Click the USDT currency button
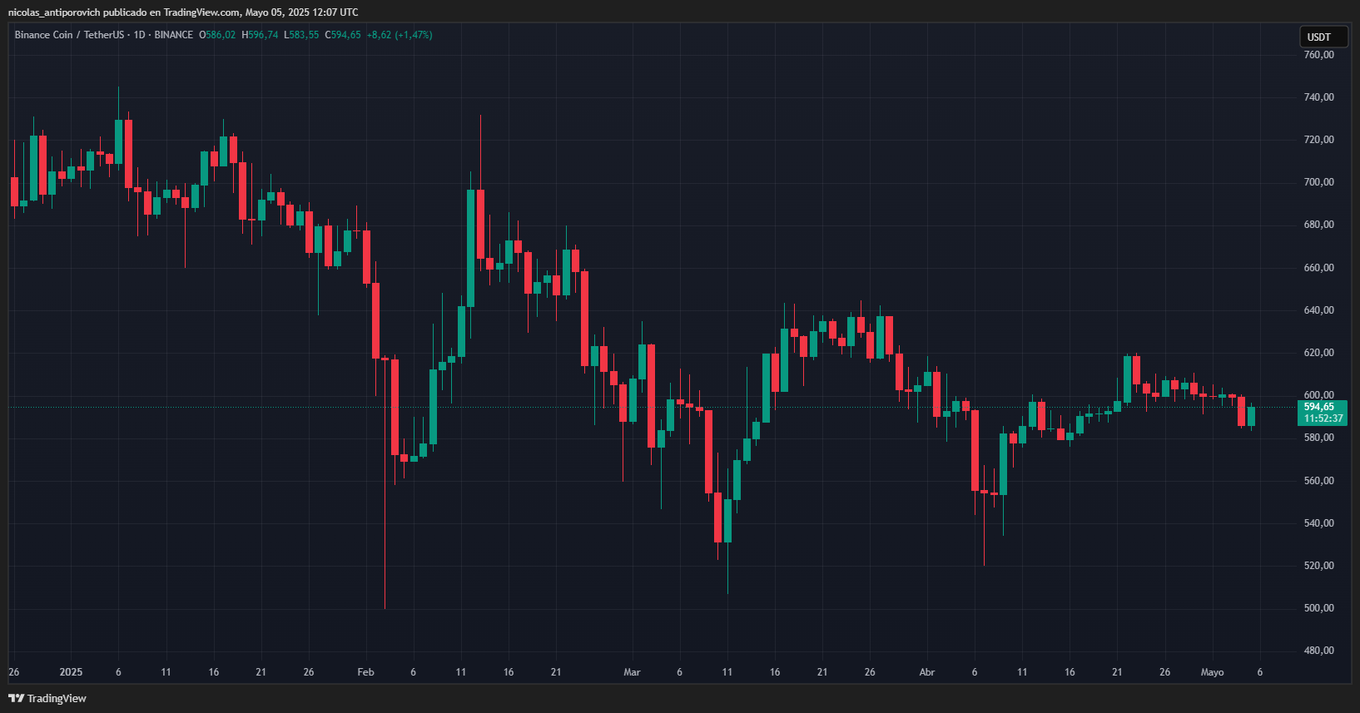This screenshot has width=1360, height=713. coord(1323,37)
